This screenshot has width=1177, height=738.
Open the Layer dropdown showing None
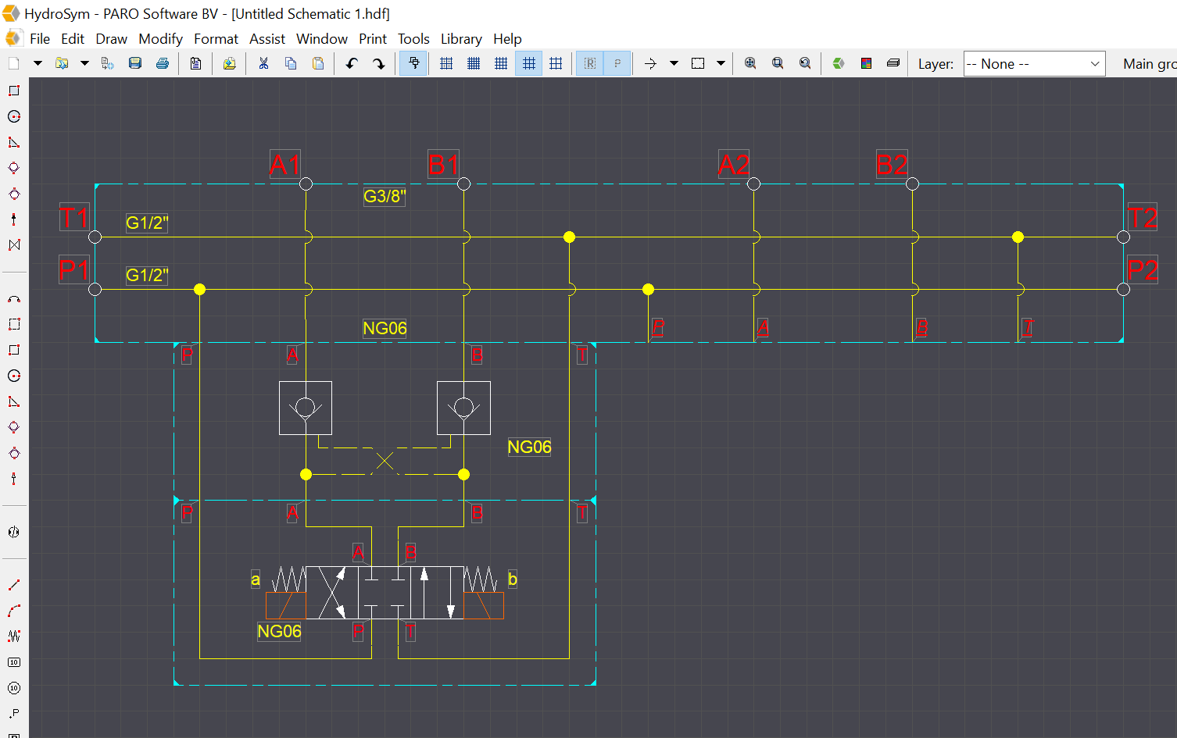tap(1033, 64)
